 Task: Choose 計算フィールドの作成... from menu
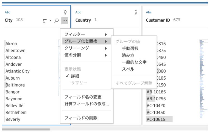pos(87,104)
